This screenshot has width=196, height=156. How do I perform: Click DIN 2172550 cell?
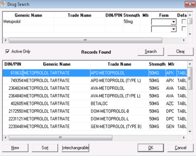pos(13,111)
